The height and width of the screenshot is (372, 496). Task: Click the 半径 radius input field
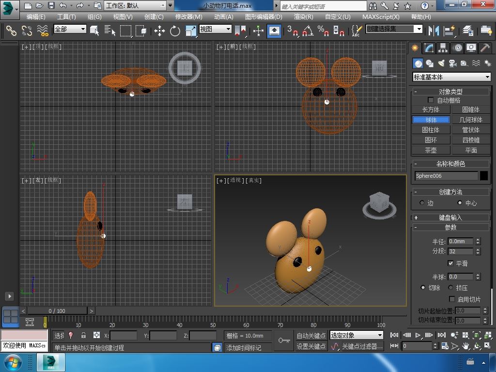[461, 241]
